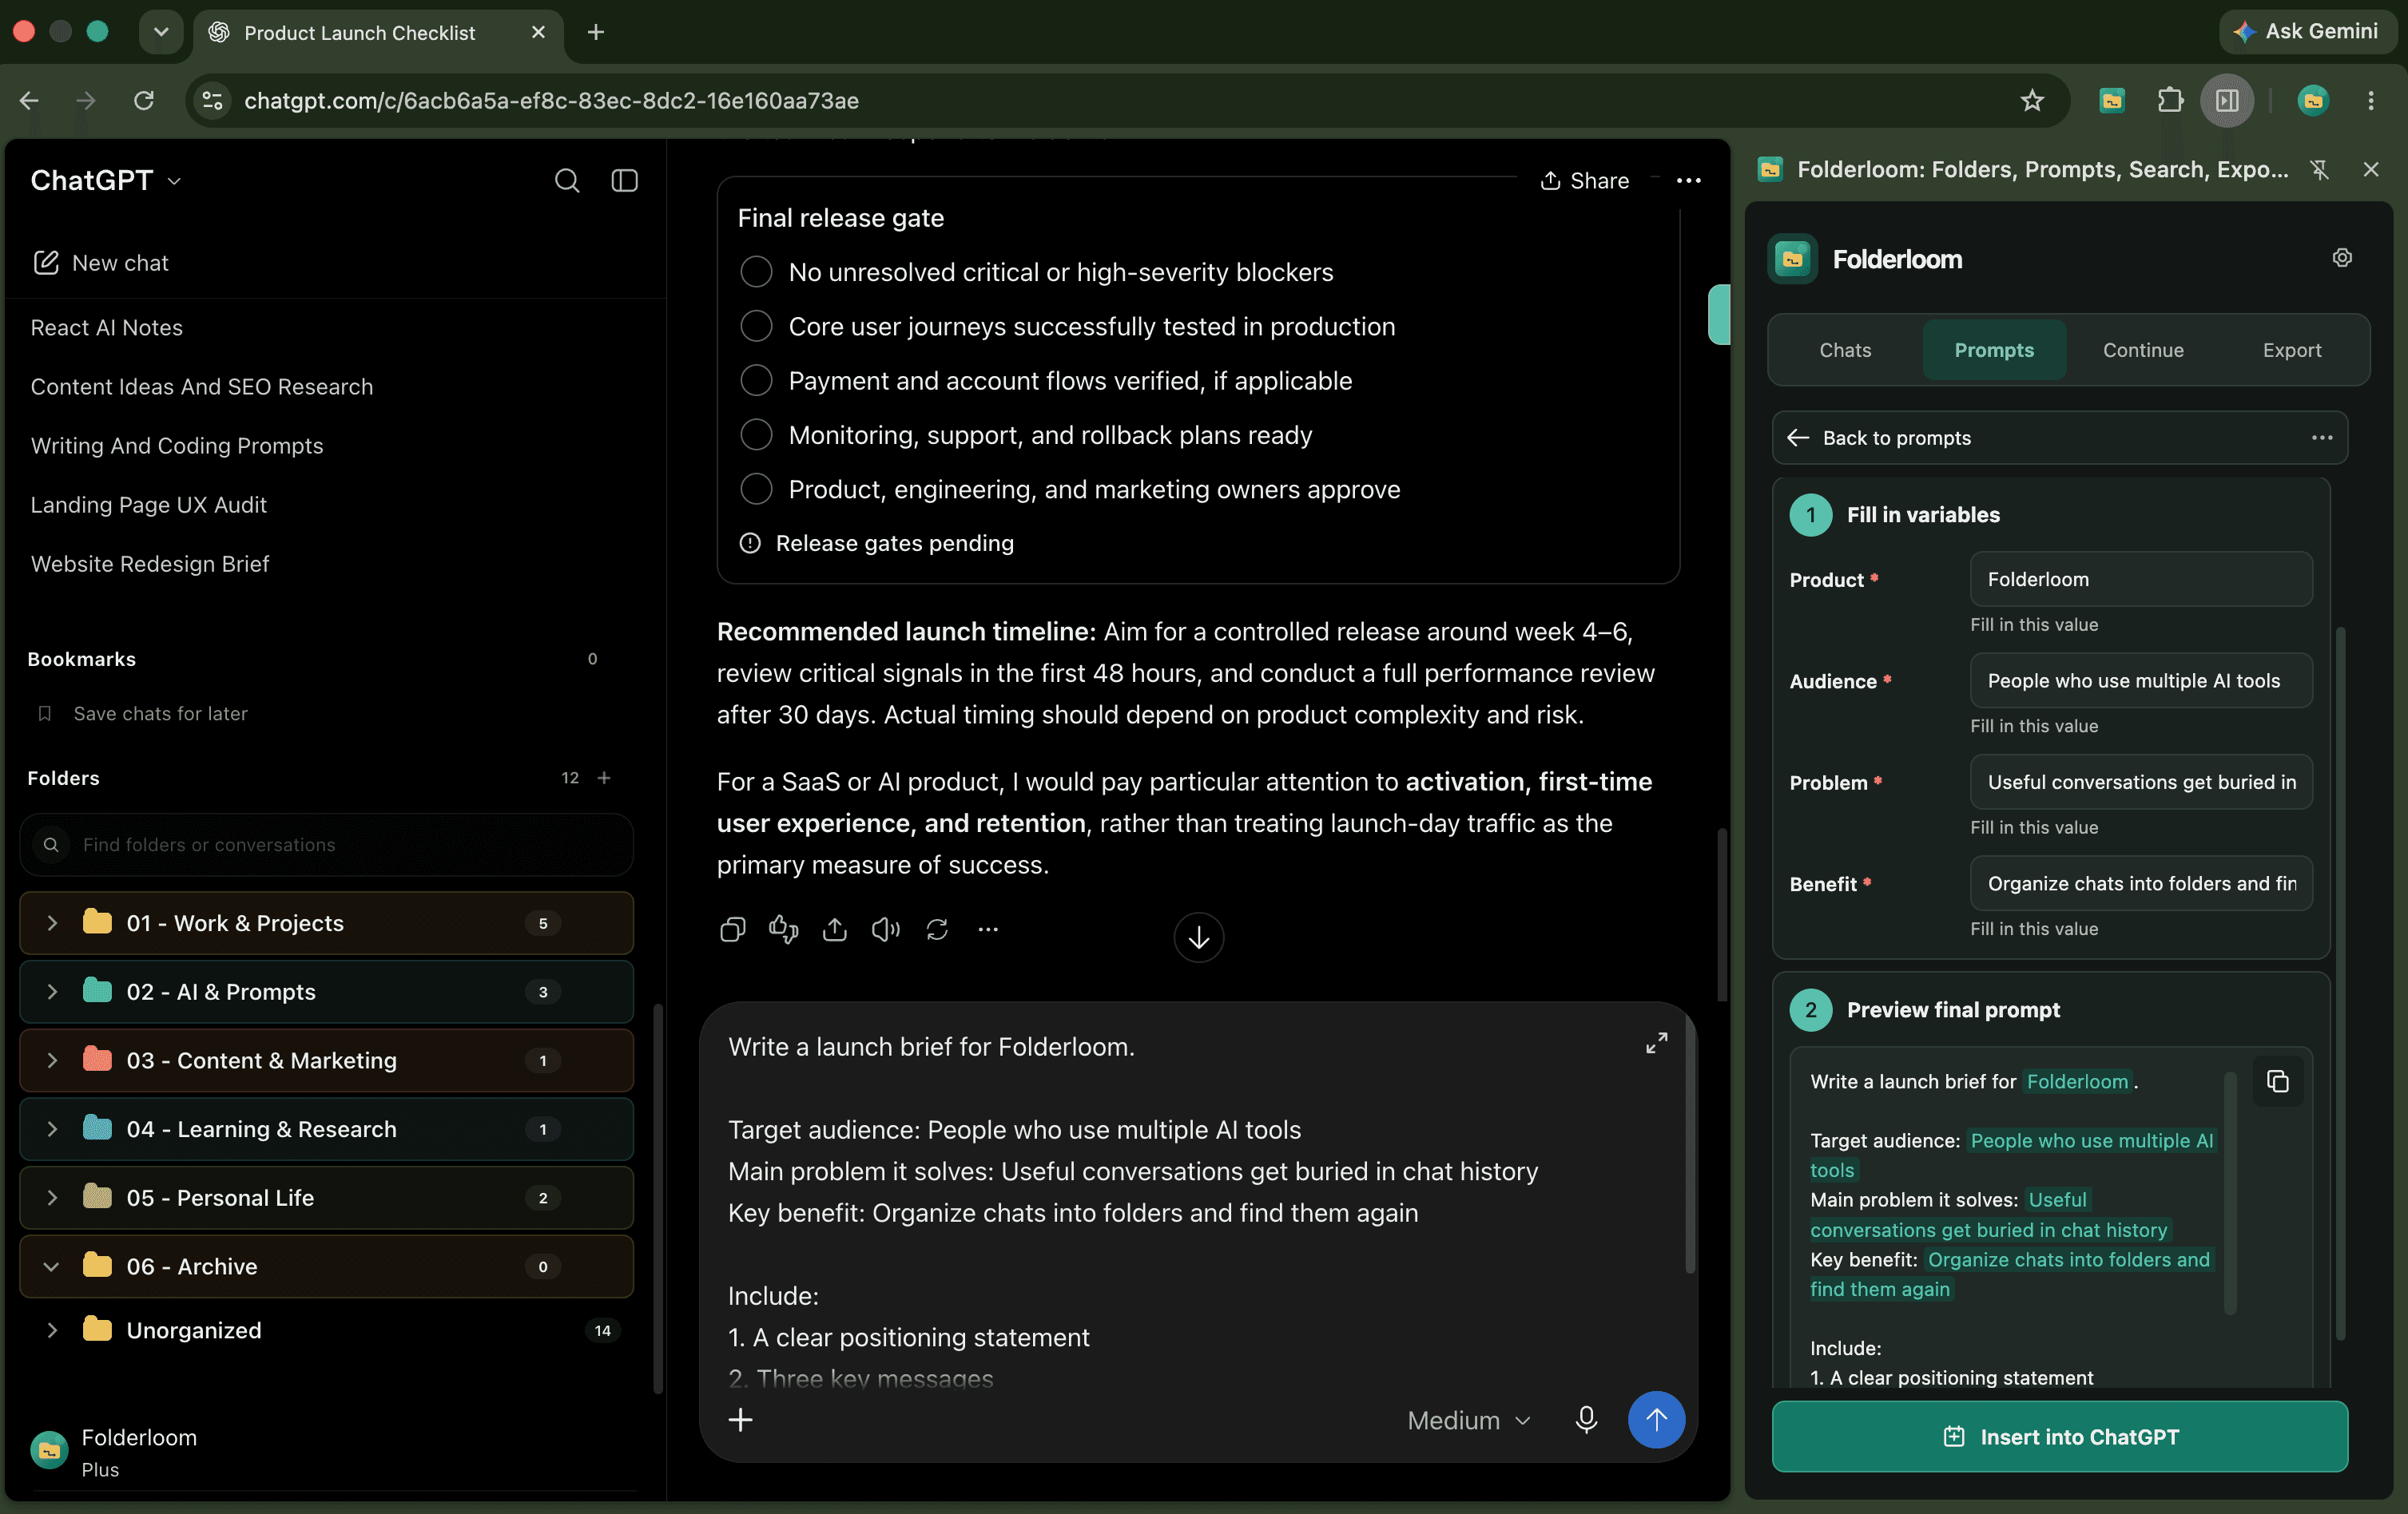Check 'Monitoring, support, and rollback plans ready'

[756, 434]
